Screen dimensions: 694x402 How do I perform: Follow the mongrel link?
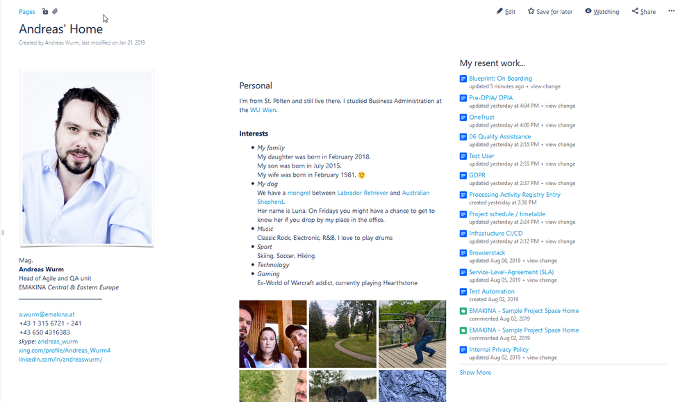pos(299,193)
